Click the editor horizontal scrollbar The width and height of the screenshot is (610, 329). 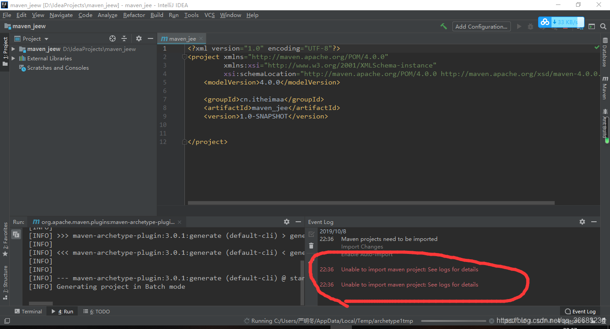coord(371,202)
